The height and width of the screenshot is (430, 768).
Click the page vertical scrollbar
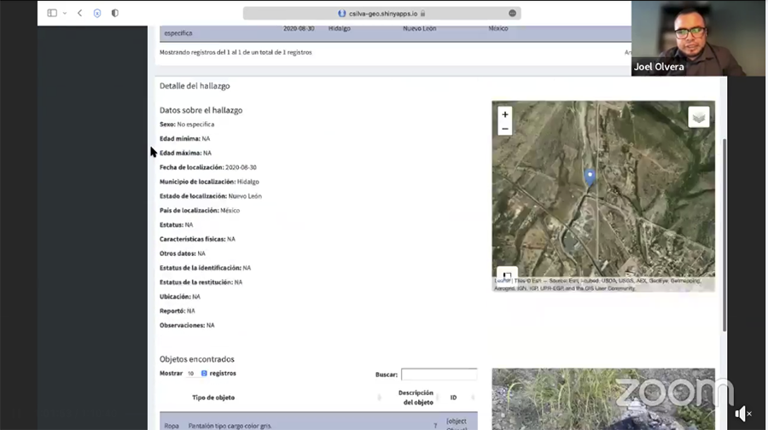(x=724, y=235)
